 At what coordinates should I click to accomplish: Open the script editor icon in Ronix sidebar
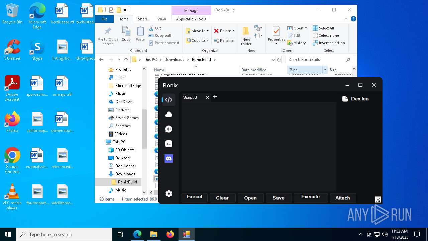169,100
